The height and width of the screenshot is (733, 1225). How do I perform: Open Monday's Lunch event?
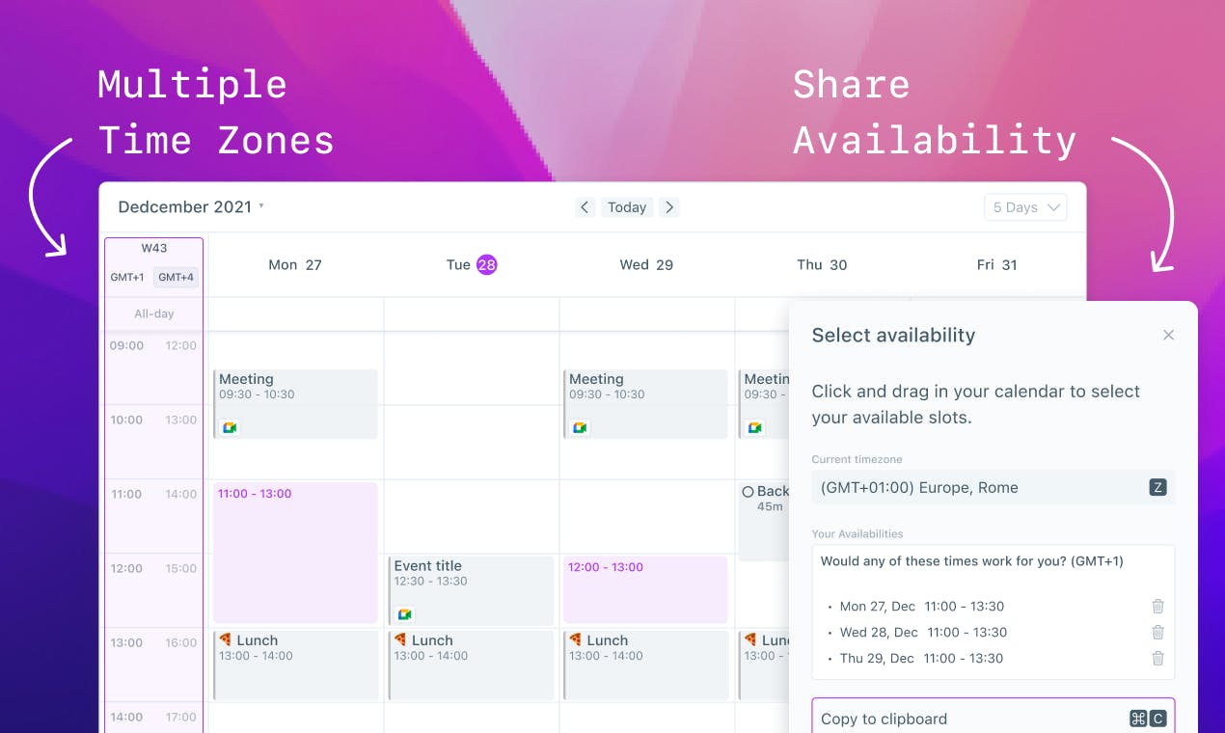pyautogui.click(x=295, y=665)
